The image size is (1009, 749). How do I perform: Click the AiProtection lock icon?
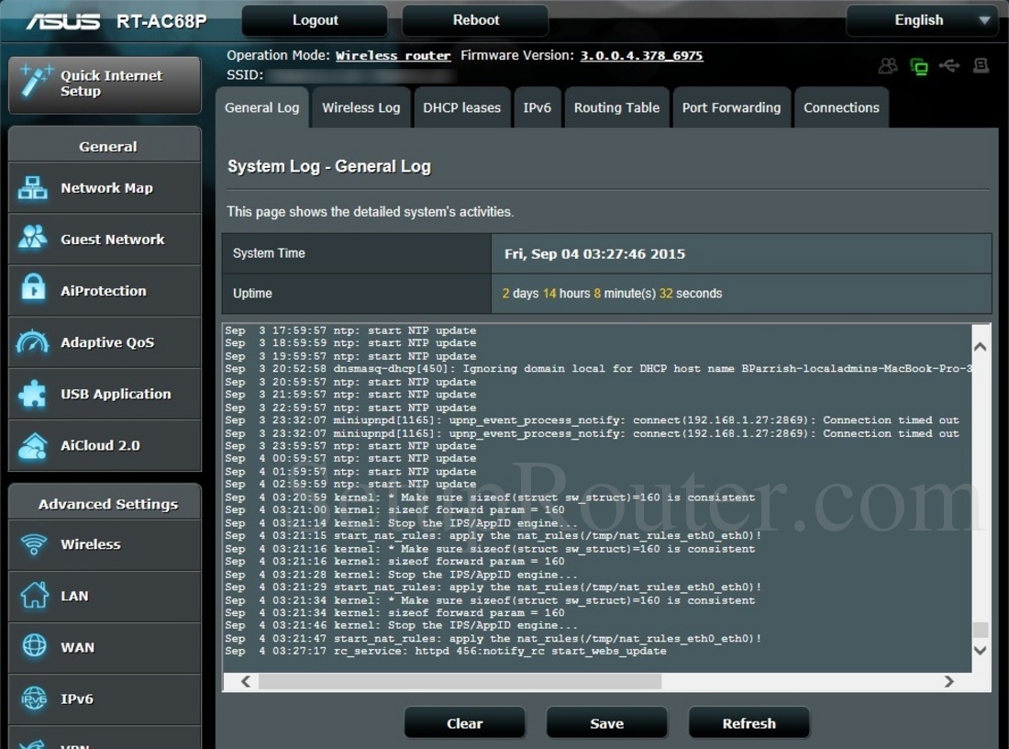click(33, 288)
